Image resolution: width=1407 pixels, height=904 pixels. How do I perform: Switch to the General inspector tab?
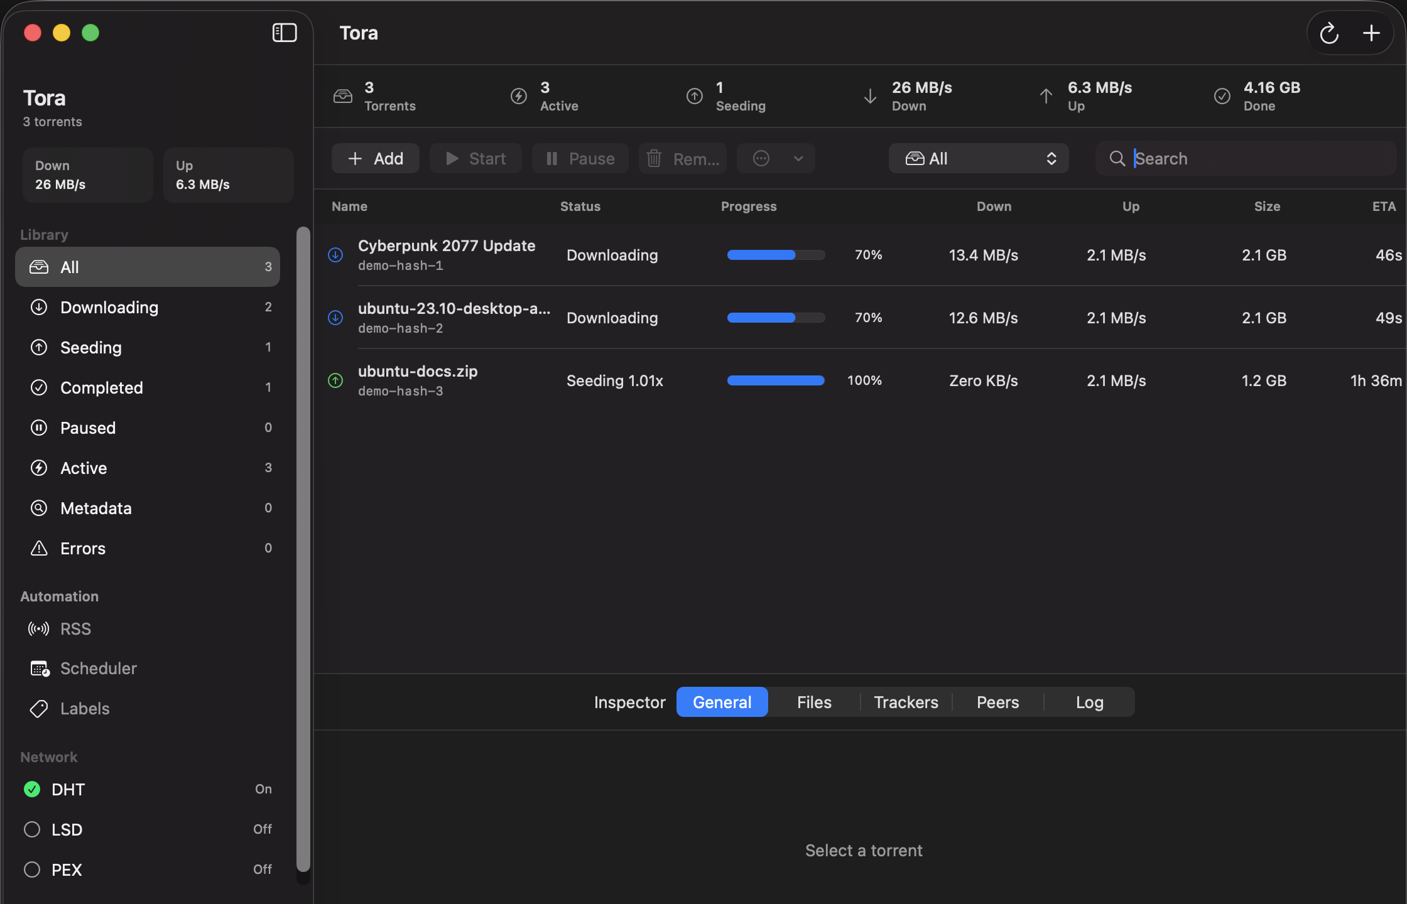(x=722, y=702)
